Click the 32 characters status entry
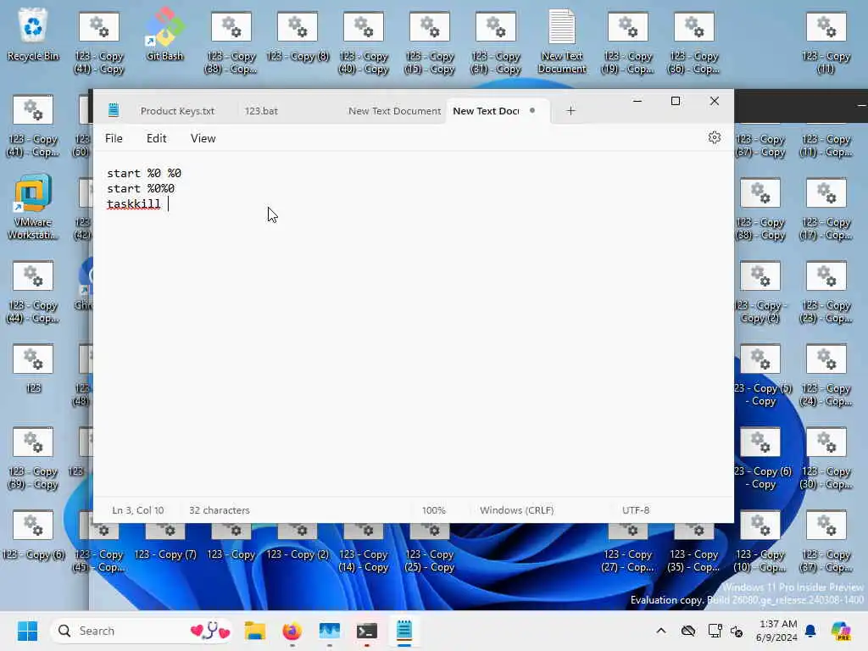The width and height of the screenshot is (868, 651). [220, 510]
